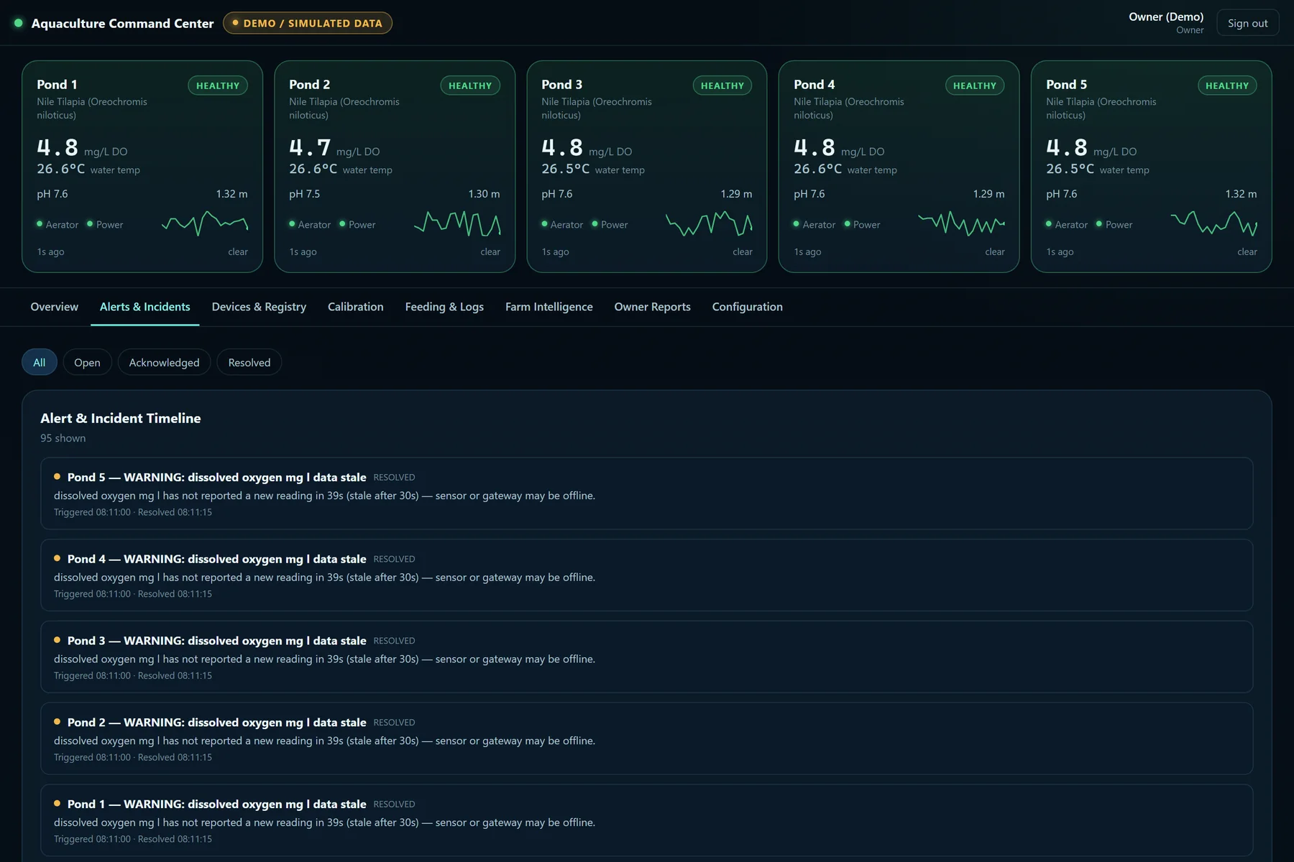
Task: Open the Overview tab
Action: tap(55, 307)
